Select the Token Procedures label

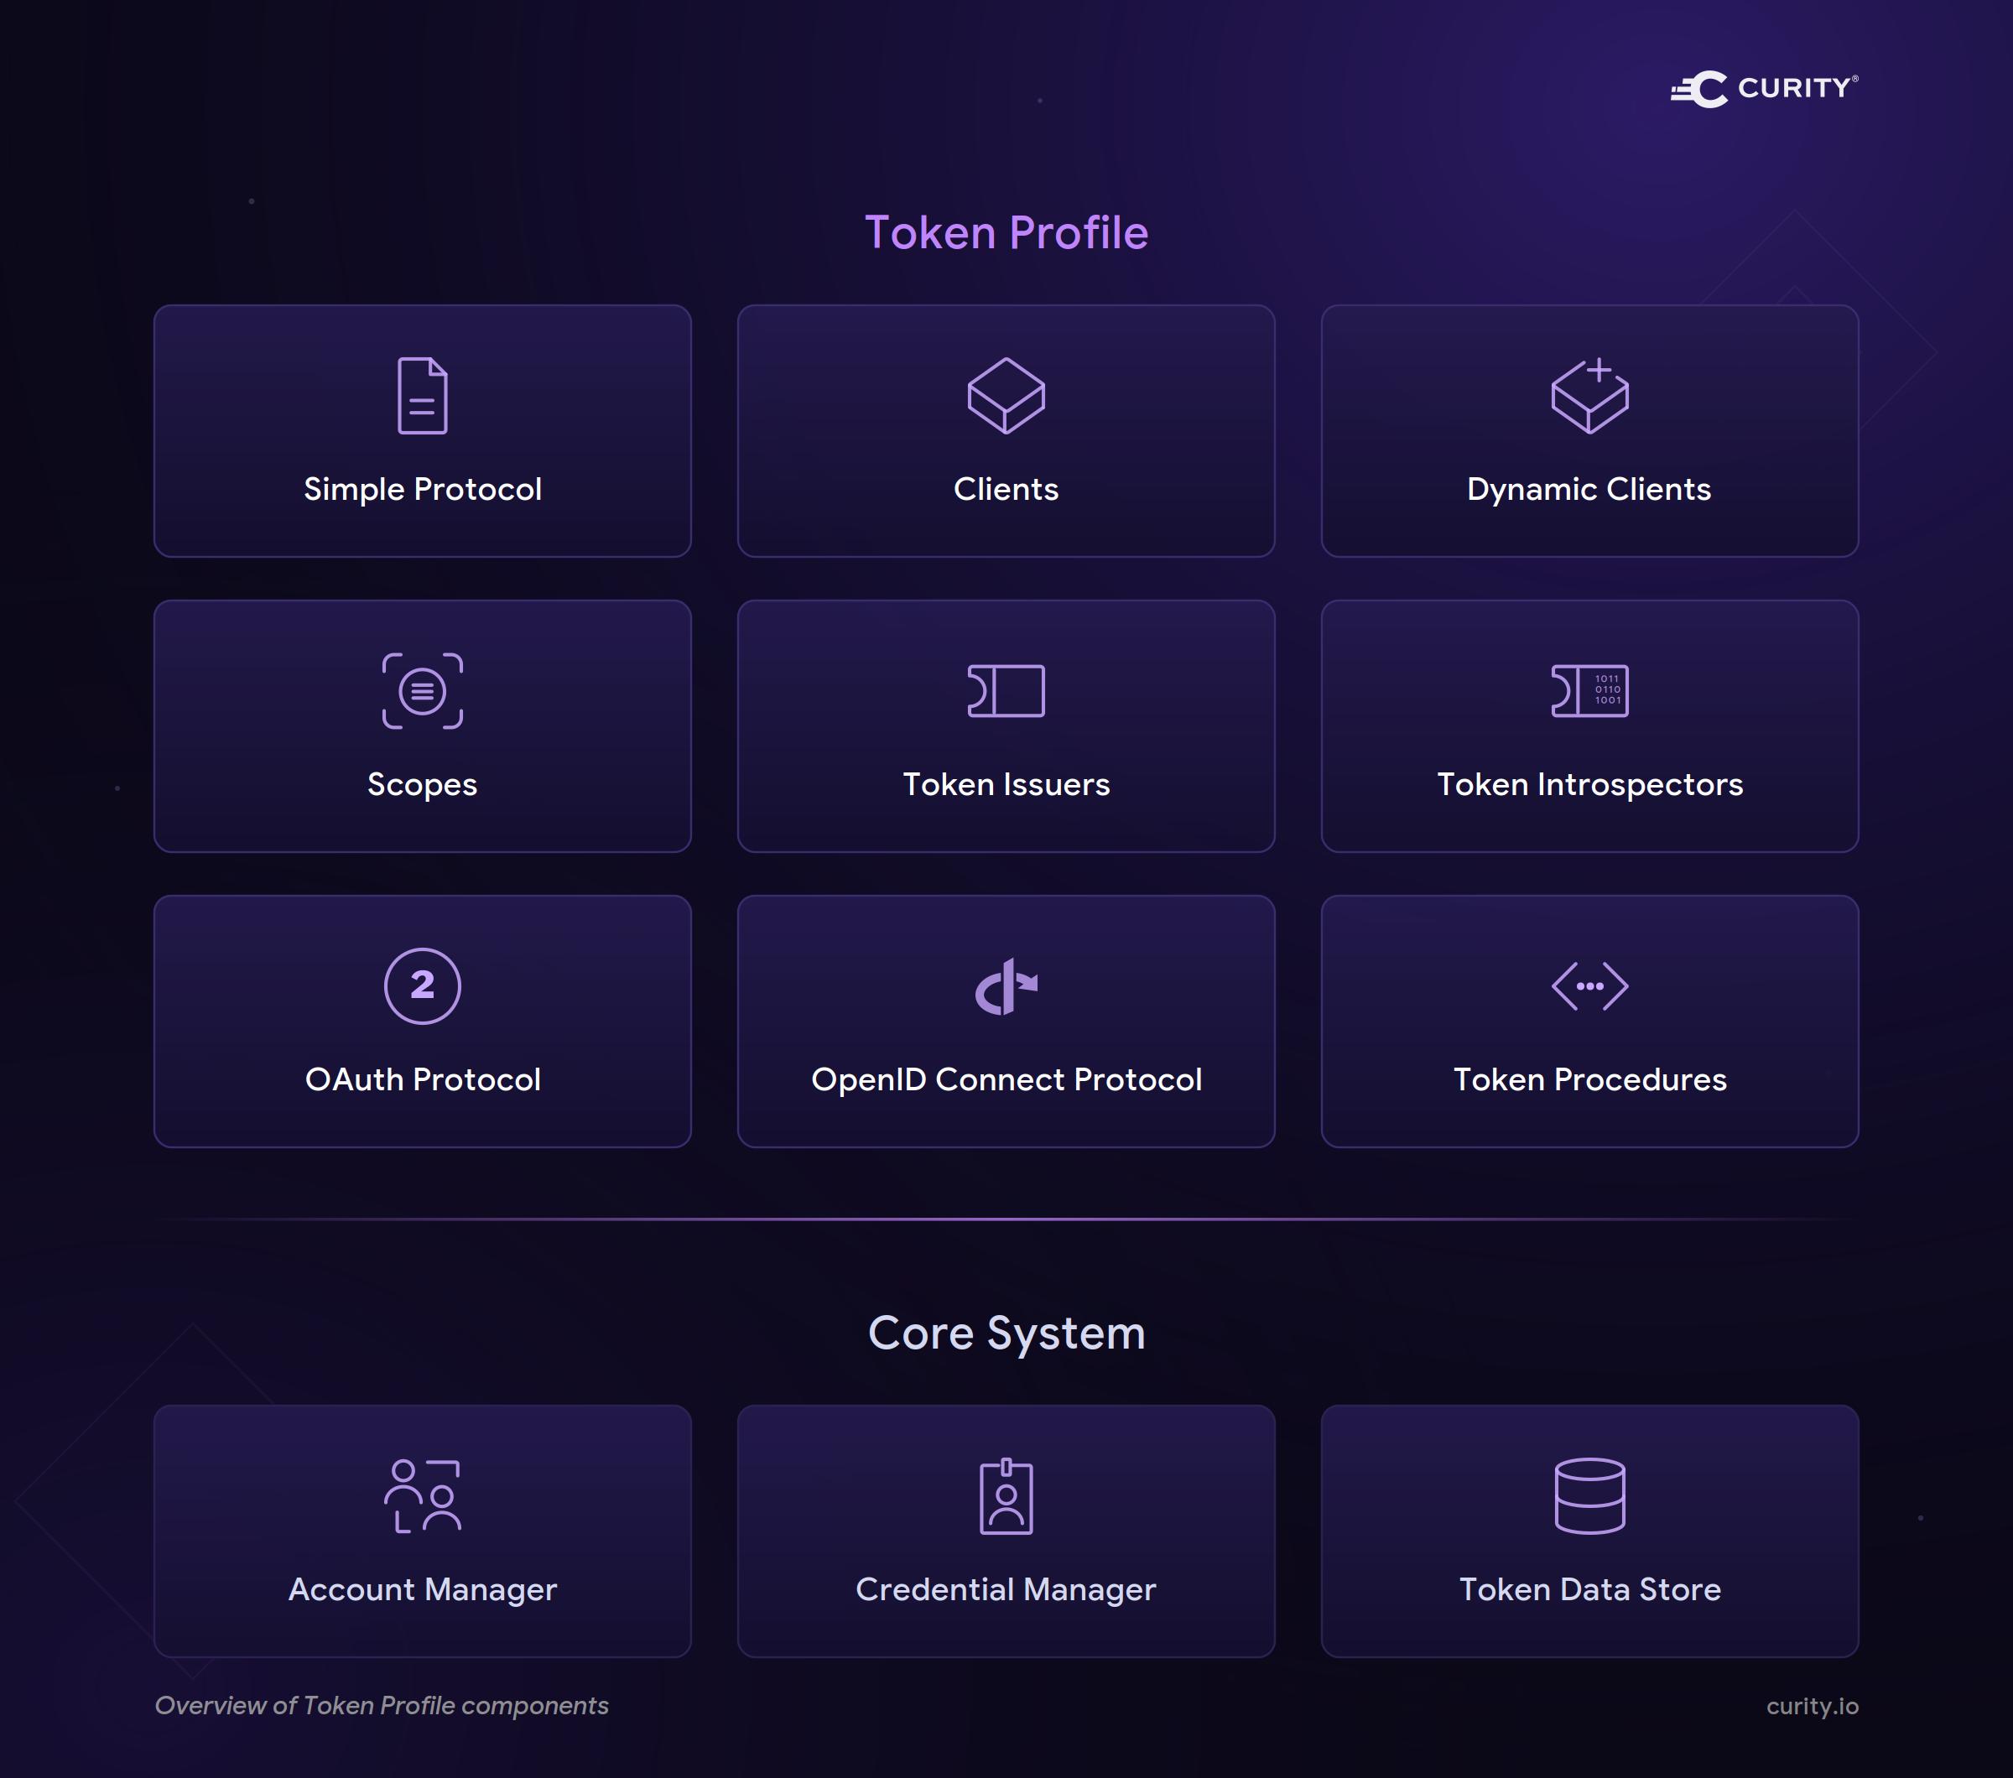[1589, 1080]
